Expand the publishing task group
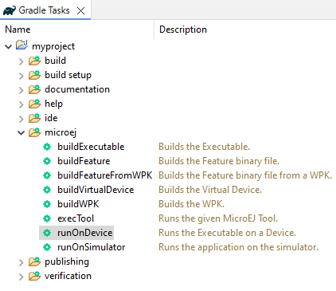336x291 pixels. (21, 262)
